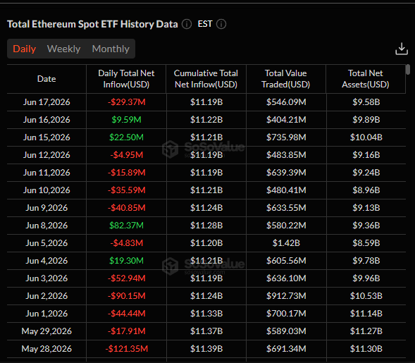This screenshot has height=363, width=415.
Task: Click the -$121.35M inflow value
Action: [x=127, y=349]
